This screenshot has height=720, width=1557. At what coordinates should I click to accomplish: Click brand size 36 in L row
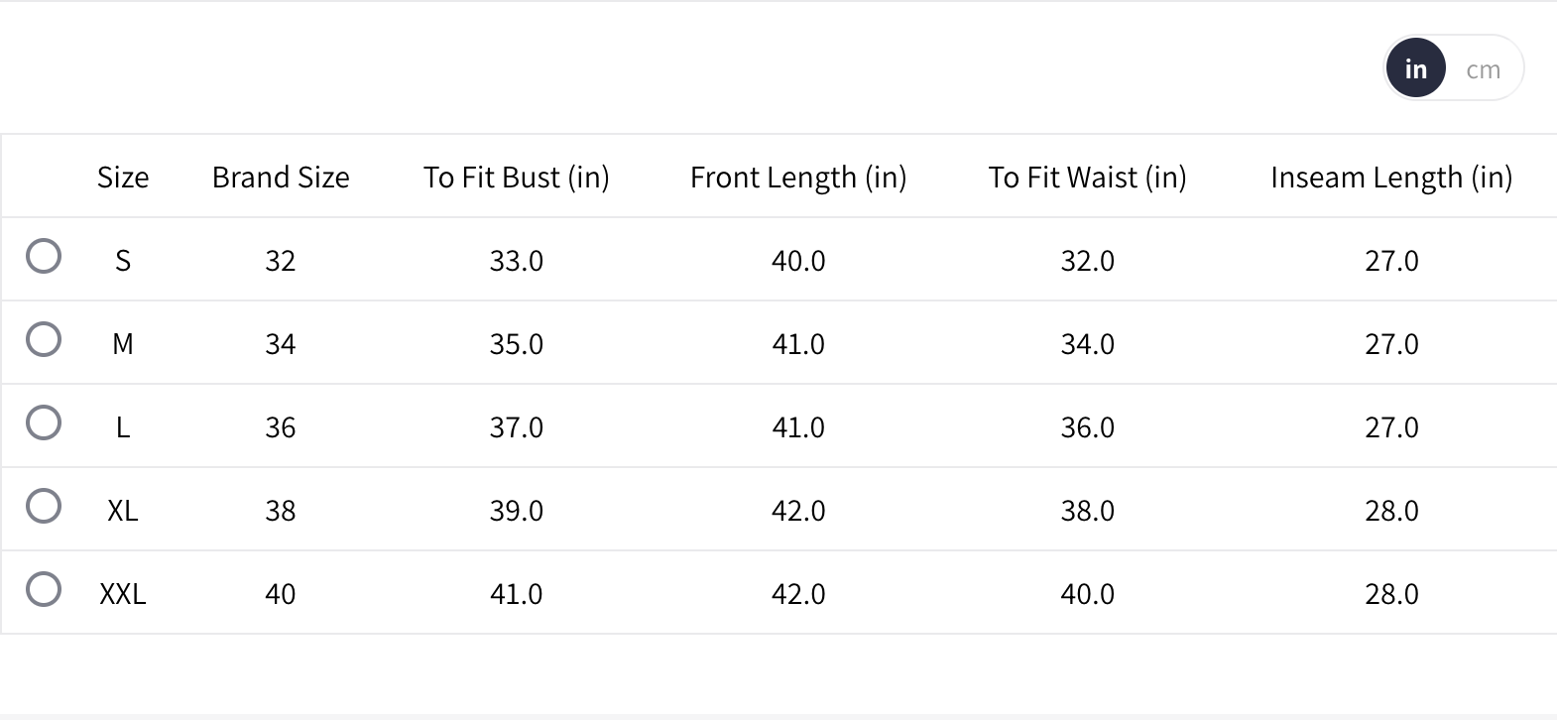click(x=281, y=427)
